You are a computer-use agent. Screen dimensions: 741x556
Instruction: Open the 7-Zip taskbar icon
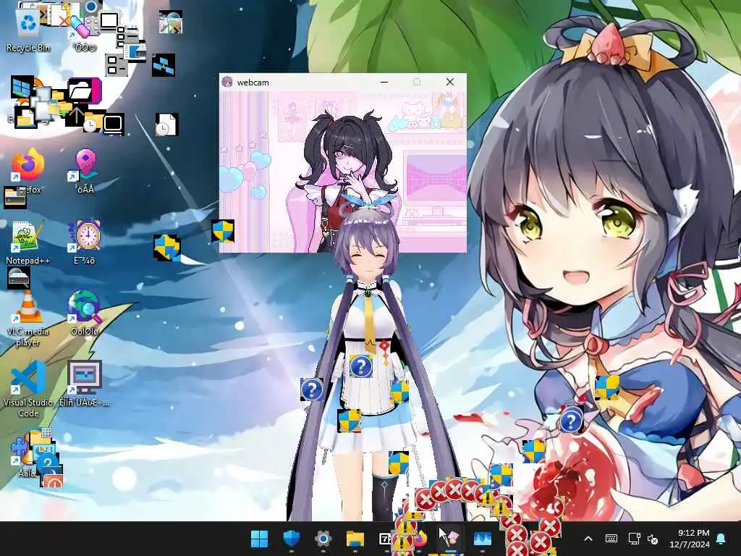click(x=385, y=539)
